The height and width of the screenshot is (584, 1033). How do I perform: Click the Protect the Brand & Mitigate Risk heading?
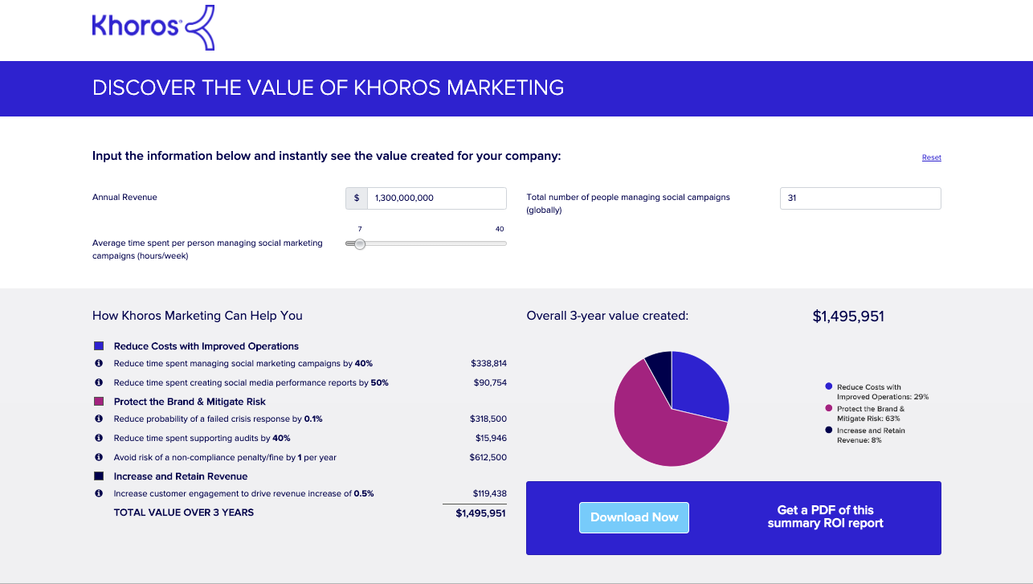190,402
